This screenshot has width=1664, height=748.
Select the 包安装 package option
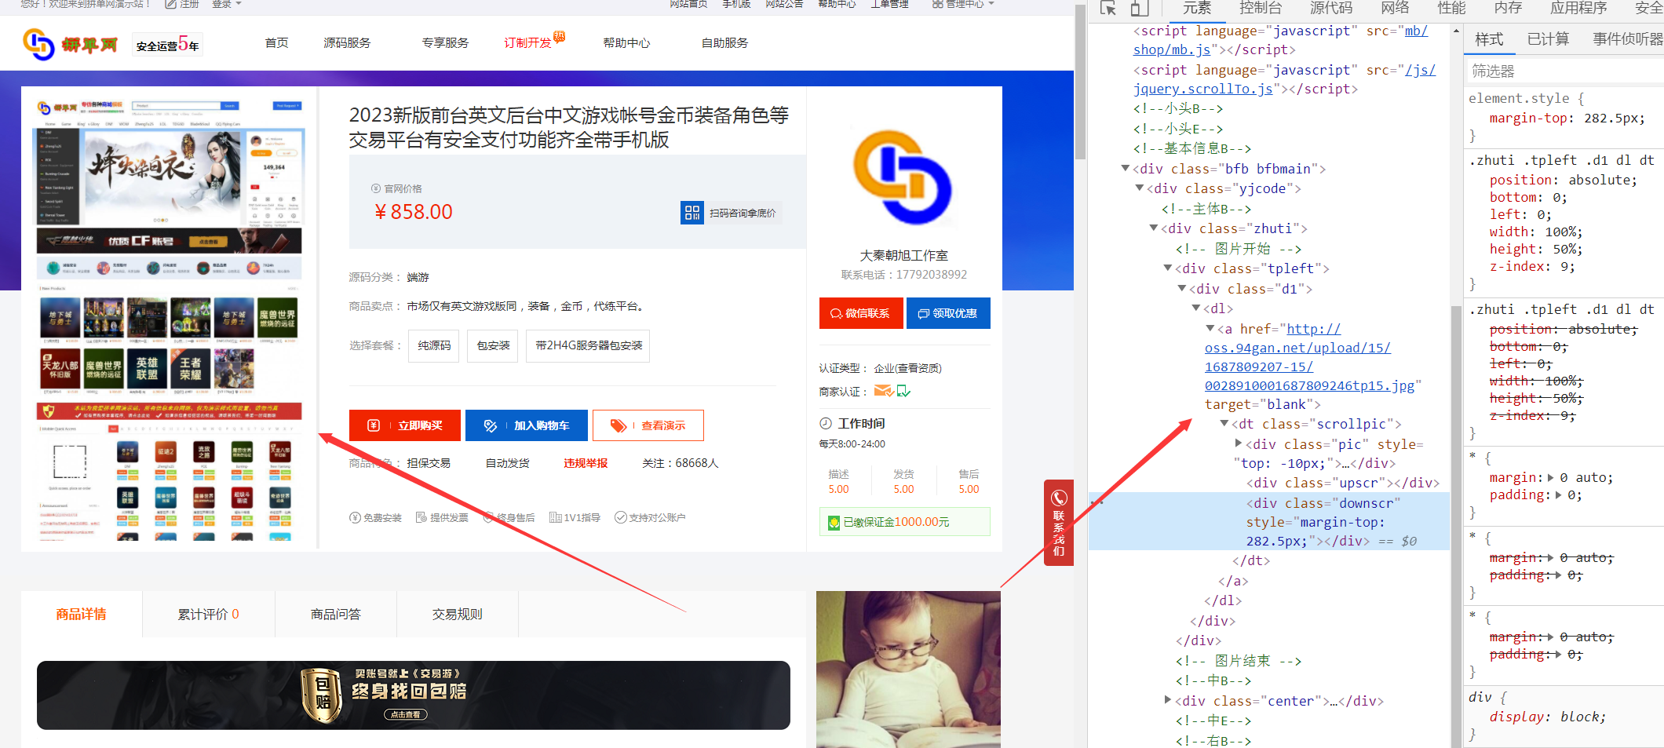point(493,346)
